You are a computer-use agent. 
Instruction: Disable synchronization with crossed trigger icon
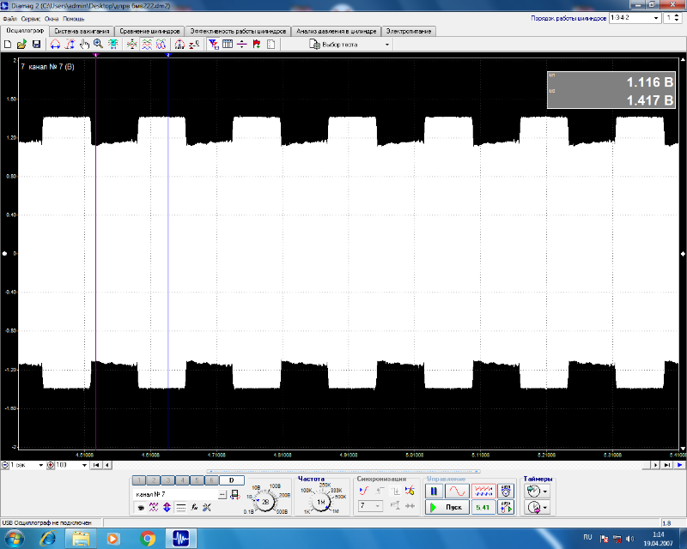[x=410, y=492]
